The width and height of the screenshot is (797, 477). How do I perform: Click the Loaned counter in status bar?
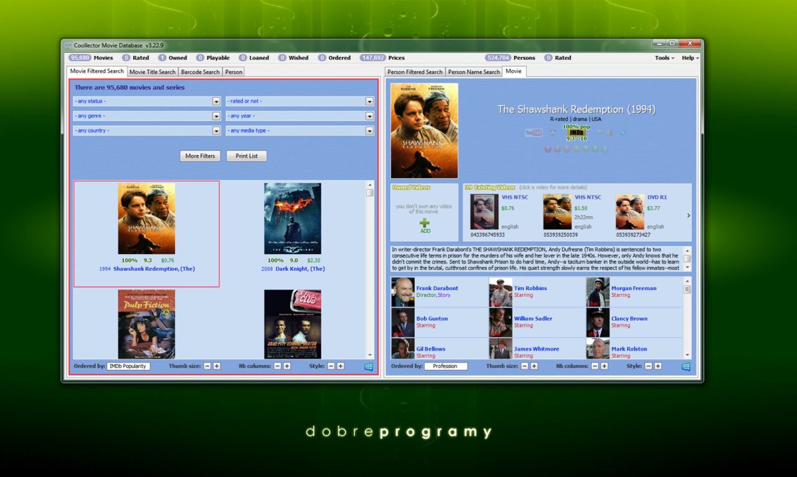254,58
